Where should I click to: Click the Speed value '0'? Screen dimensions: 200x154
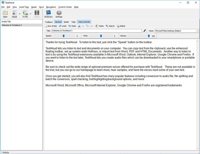[x=77, y=36]
